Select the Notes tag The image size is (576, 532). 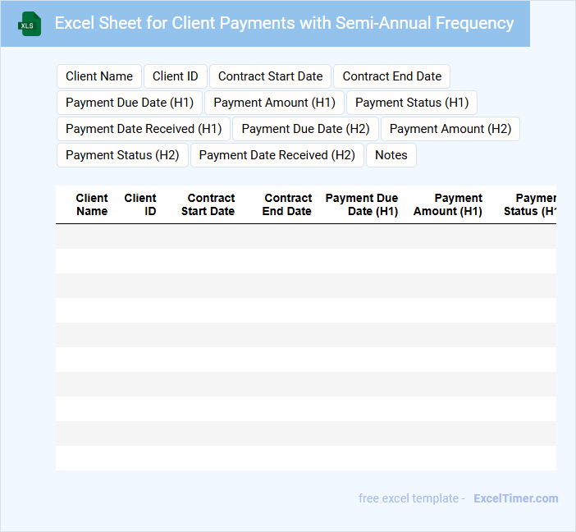pyautogui.click(x=391, y=155)
